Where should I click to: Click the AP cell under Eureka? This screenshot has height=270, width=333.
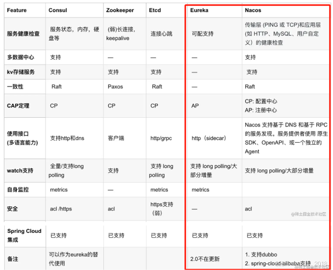click(x=195, y=106)
